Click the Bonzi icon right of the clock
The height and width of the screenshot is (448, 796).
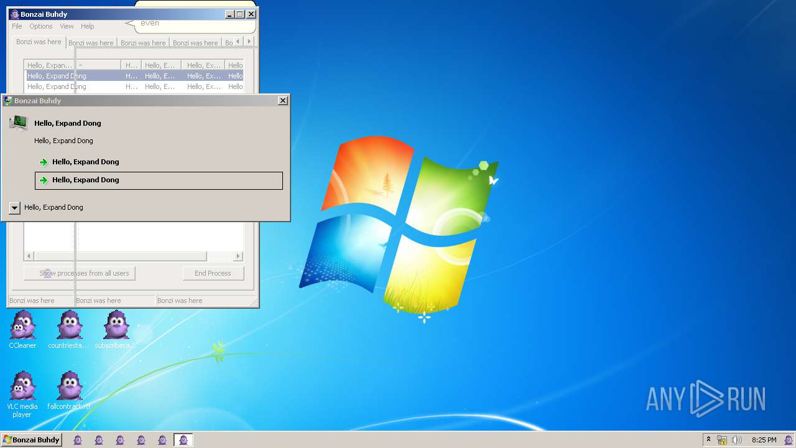click(789, 440)
